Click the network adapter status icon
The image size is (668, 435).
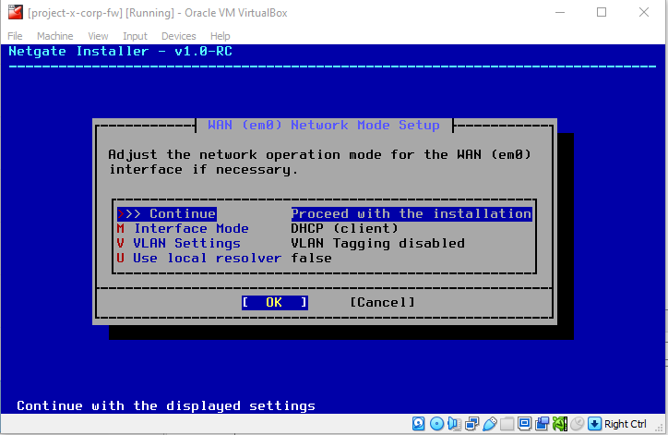pos(470,424)
